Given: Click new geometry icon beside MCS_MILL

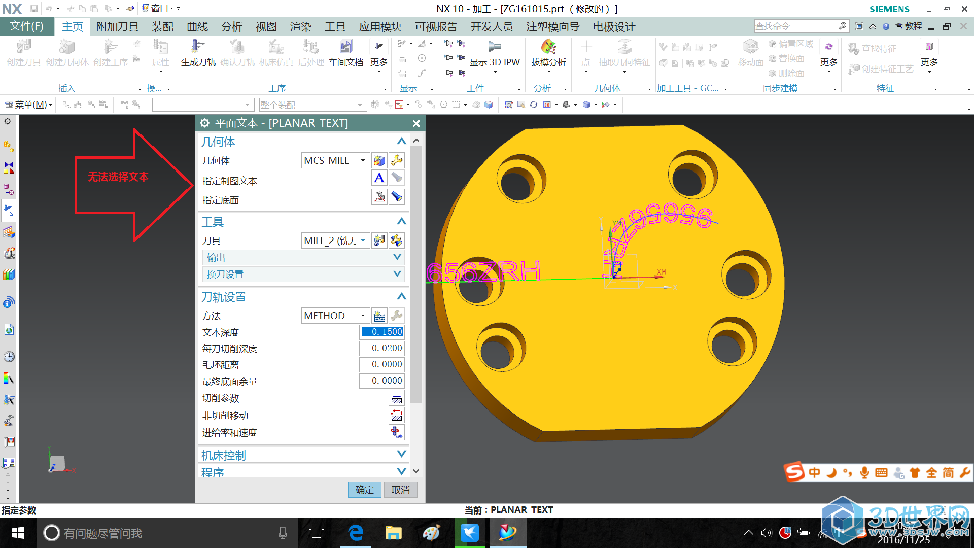Looking at the screenshot, I should click(379, 160).
